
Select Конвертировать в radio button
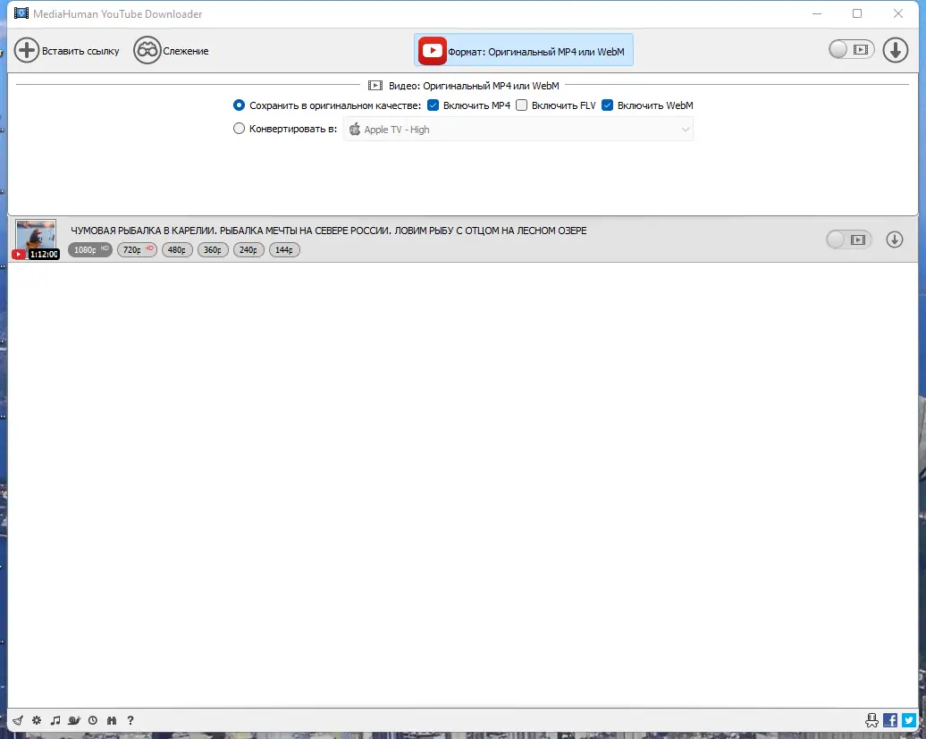pos(239,128)
